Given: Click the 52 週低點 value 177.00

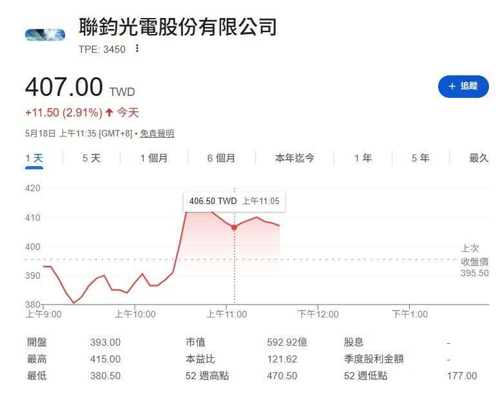Looking at the screenshot, I should click(x=462, y=376).
